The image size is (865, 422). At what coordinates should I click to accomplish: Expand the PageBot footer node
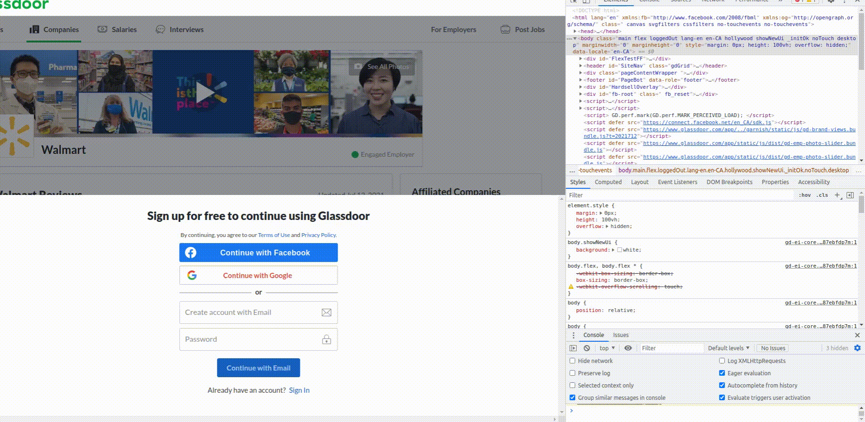(x=581, y=80)
